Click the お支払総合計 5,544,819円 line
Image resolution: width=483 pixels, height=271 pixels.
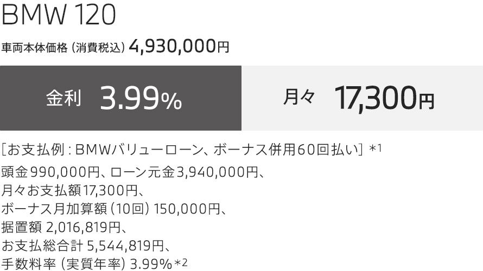pos(86,244)
